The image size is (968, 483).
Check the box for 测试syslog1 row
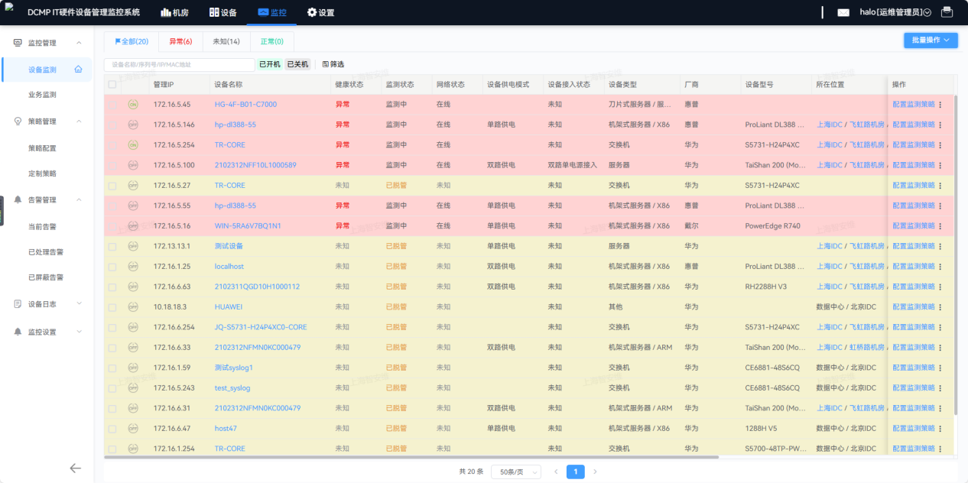tap(112, 368)
